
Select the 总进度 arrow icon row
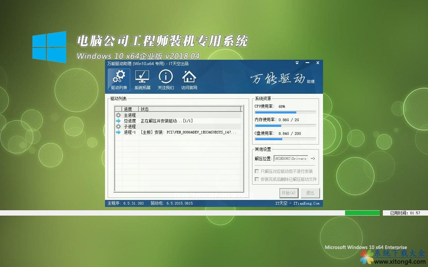point(118,121)
